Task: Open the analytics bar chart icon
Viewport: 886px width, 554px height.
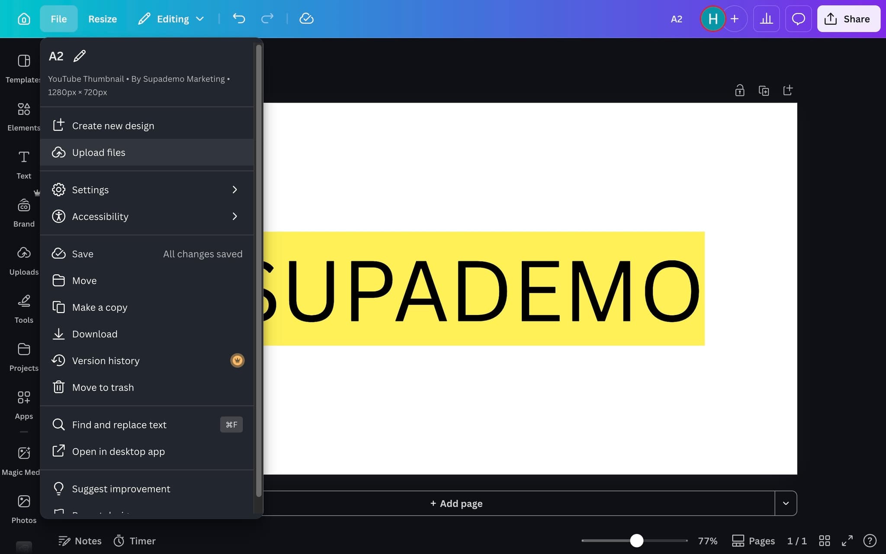Action: 766,19
